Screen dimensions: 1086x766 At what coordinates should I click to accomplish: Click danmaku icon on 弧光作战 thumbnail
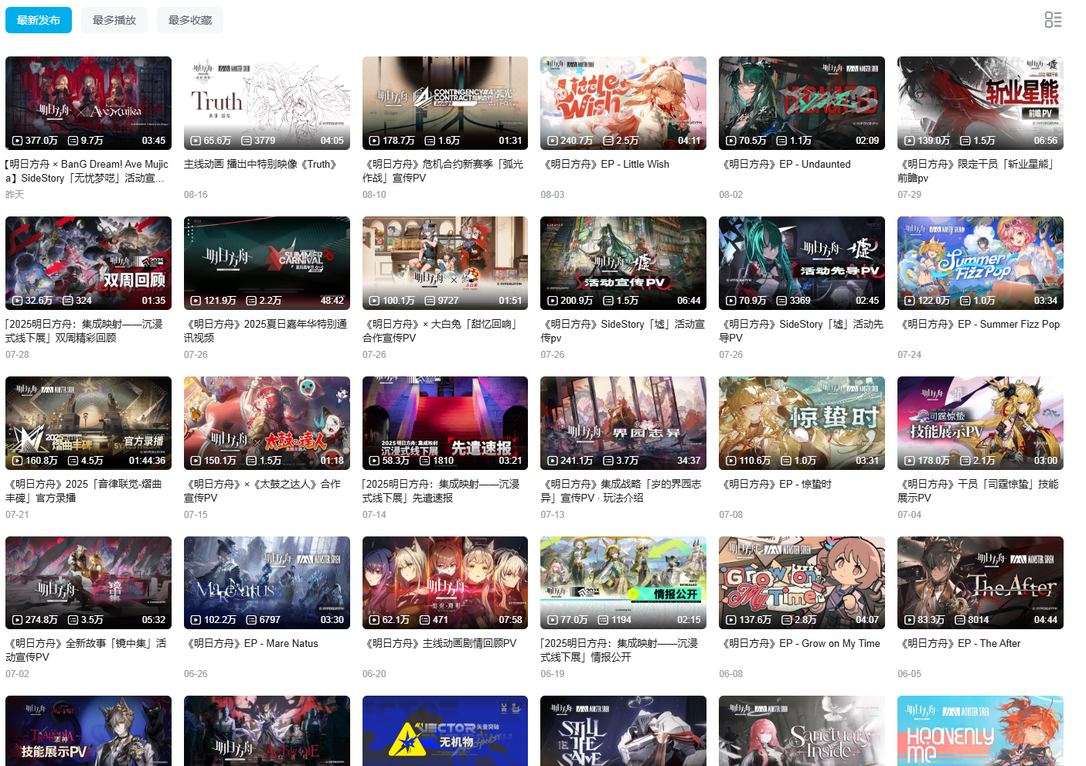click(429, 141)
